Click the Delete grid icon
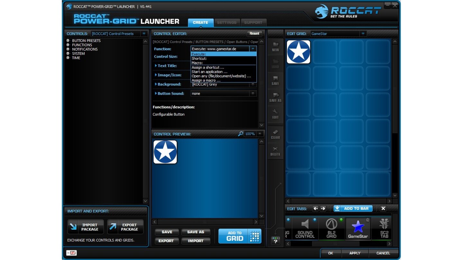Screen dimensions: 463x260 [x=276, y=151]
